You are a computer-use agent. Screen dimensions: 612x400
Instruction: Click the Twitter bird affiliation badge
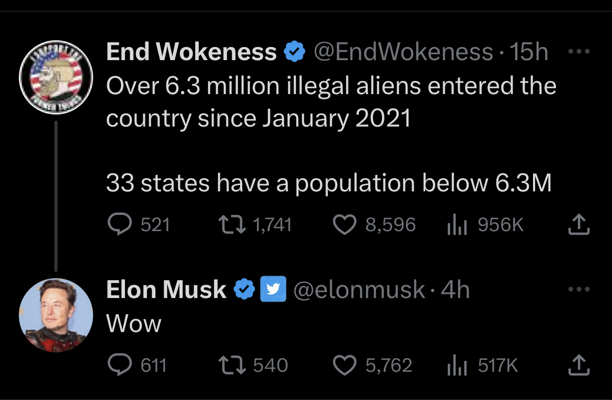[273, 289]
